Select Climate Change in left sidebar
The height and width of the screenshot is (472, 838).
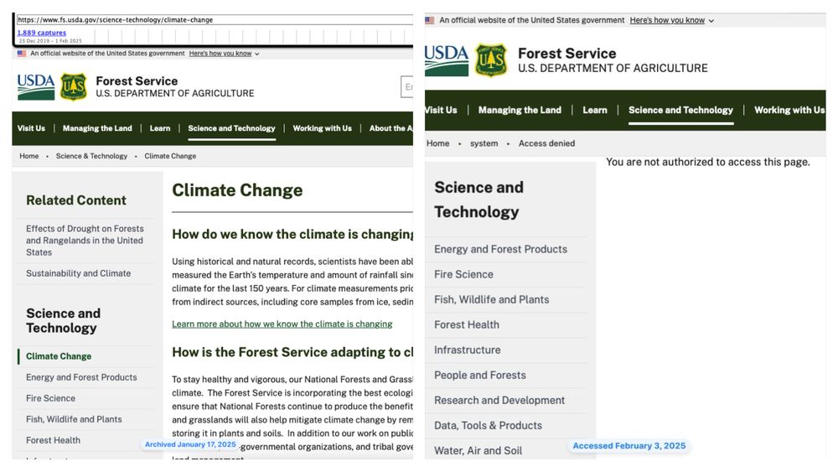pyautogui.click(x=59, y=356)
